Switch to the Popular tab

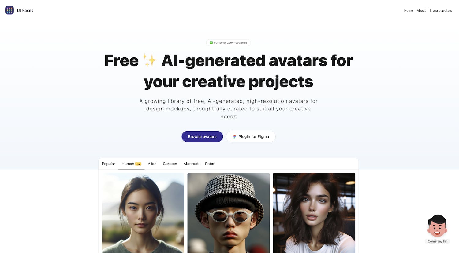coord(108,164)
